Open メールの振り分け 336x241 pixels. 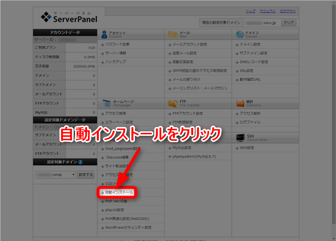[x=186, y=80]
